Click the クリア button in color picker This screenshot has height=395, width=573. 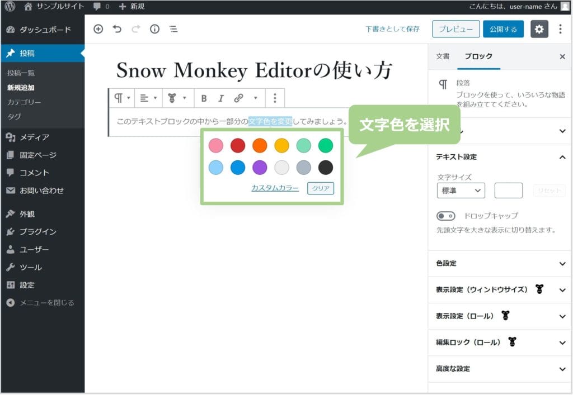click(321, 188)
